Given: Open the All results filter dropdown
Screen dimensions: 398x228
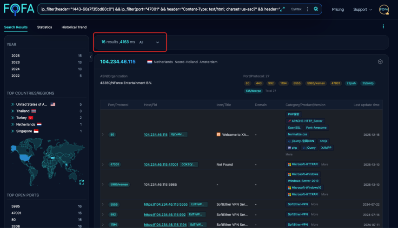Looking at the screenshot, I should point(149,42).
